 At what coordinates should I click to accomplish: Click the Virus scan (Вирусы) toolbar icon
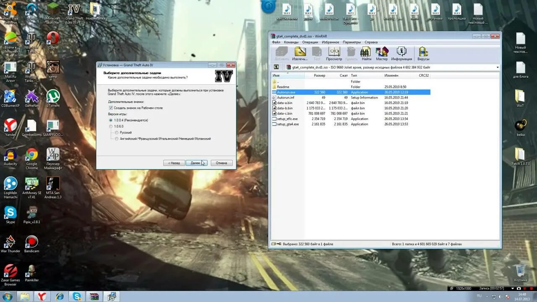[x=423, y=53]
